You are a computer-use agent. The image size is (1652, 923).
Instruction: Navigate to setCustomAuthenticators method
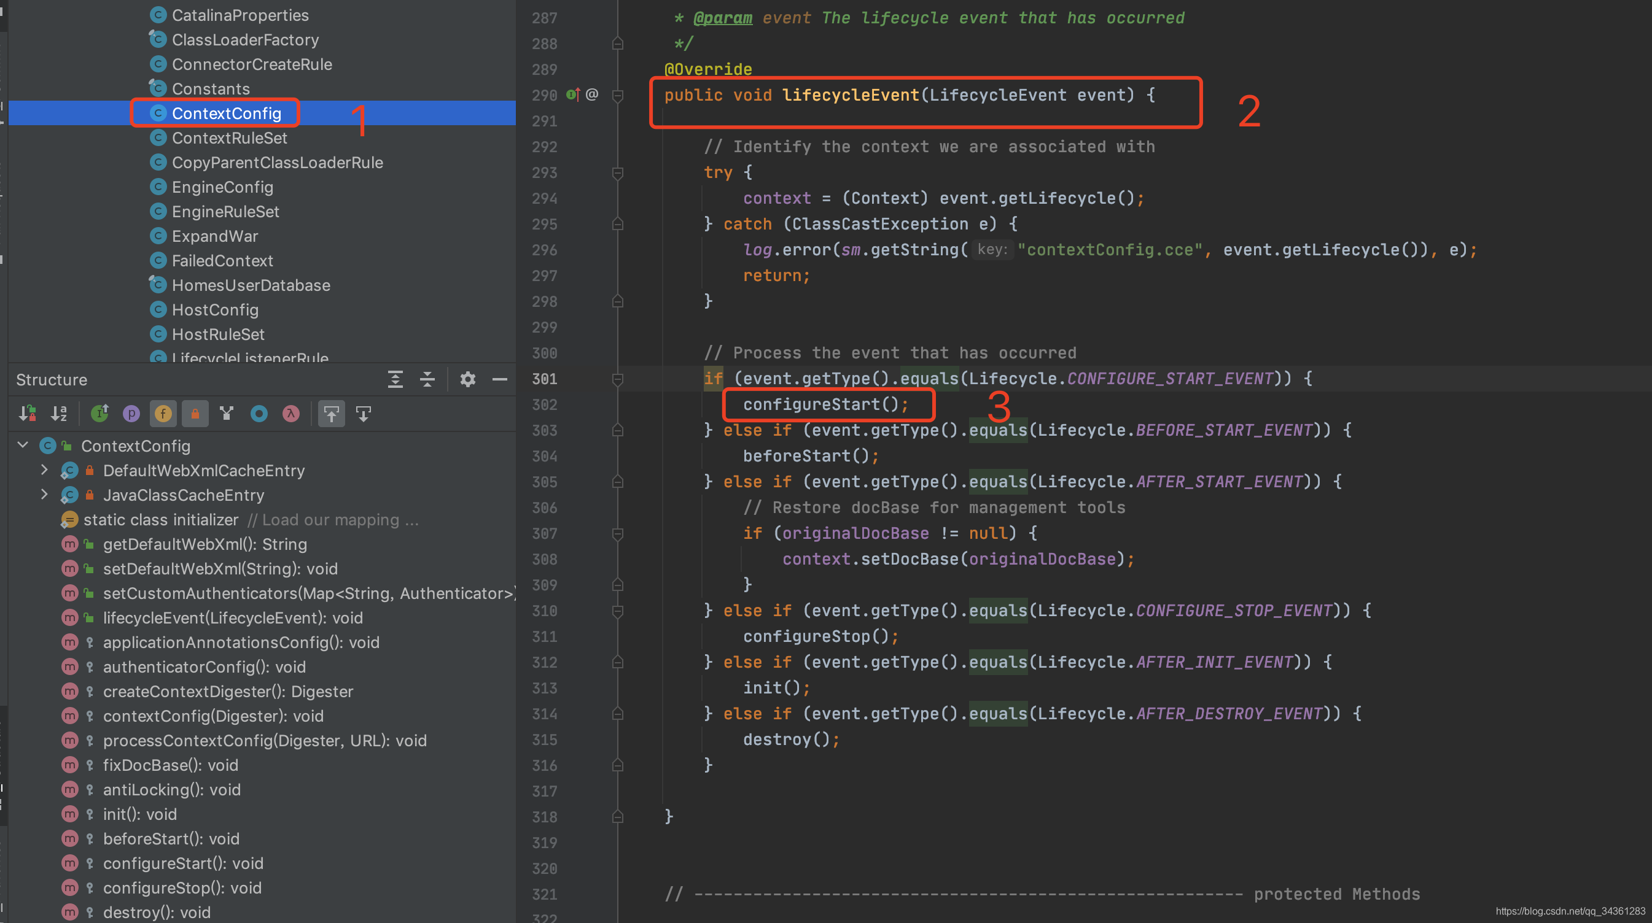309,593
